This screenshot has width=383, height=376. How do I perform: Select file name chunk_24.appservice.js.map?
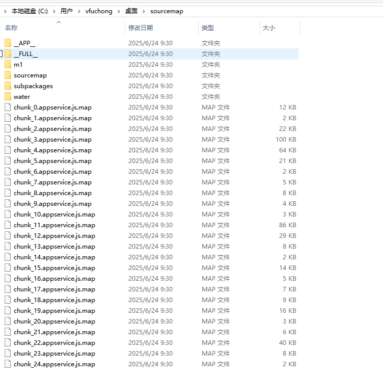(x=54, y=364)
